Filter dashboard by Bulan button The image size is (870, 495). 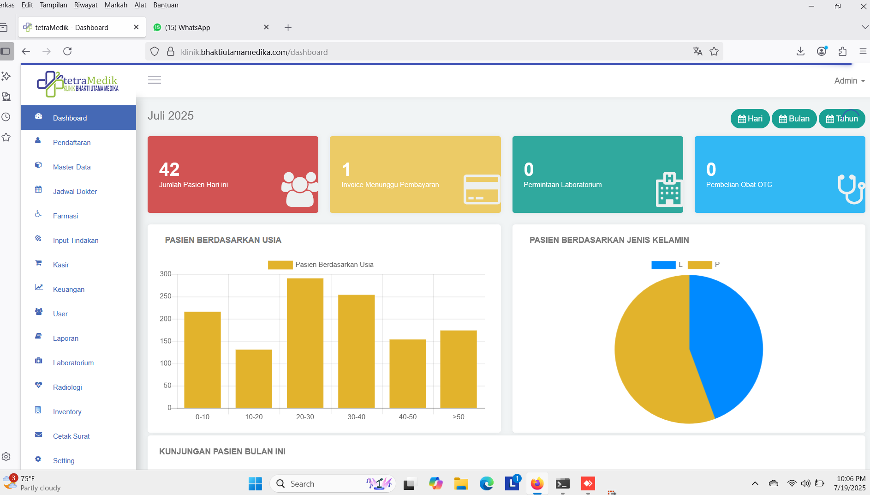click(794, 119)
